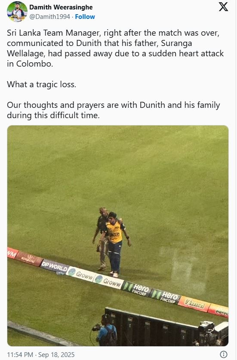Click the paragraph about Sri Lanka Team Manager
The width and height of the screenshot is (237, 360).
(115, 48)
